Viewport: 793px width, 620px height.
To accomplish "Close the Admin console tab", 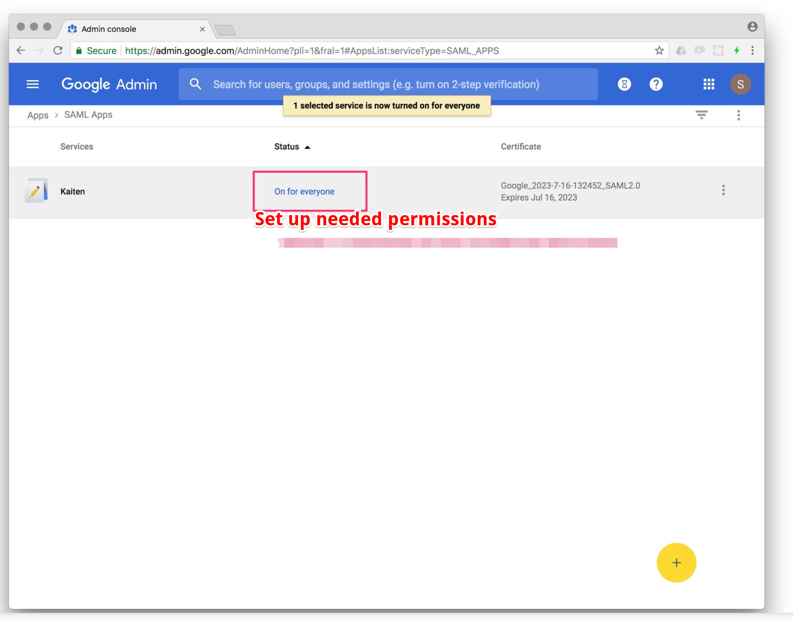I will tap(202, 29).
